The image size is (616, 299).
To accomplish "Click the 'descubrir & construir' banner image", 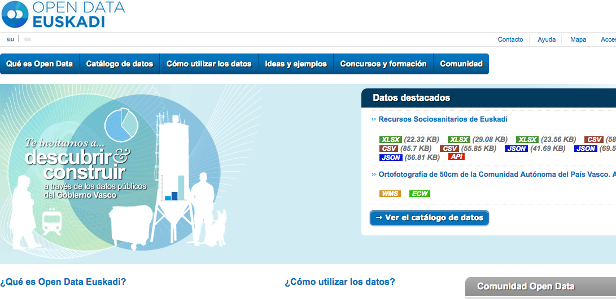I will pyautogui.click(x=131, y=172).
